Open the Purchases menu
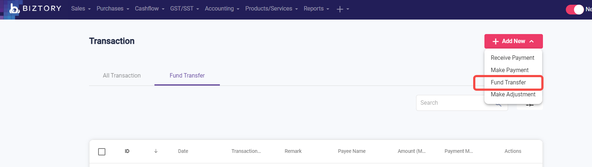592x167 pixels. point(113,9)
